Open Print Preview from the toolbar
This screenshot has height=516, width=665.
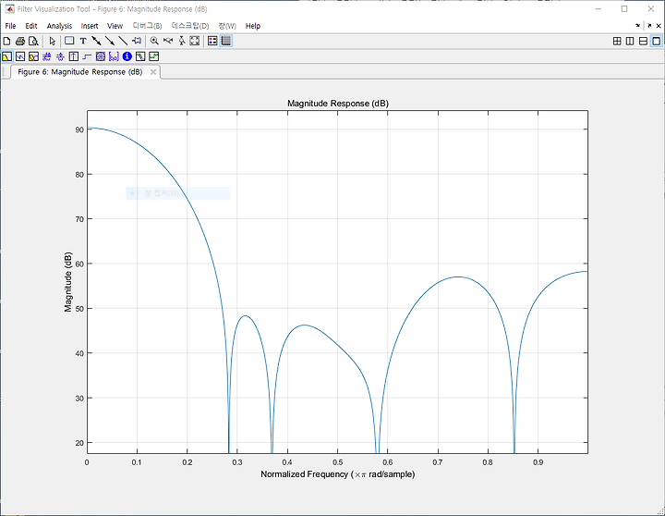33,42
